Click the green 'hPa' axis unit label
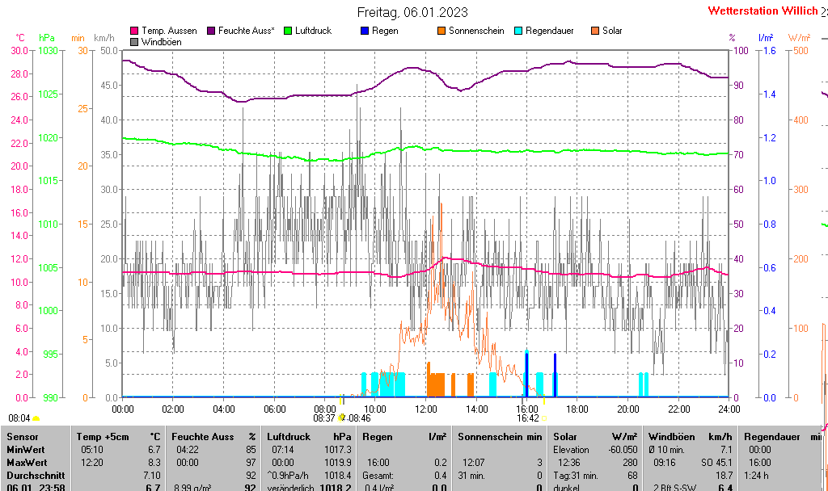Screen dimensions: 828x491 47,38
